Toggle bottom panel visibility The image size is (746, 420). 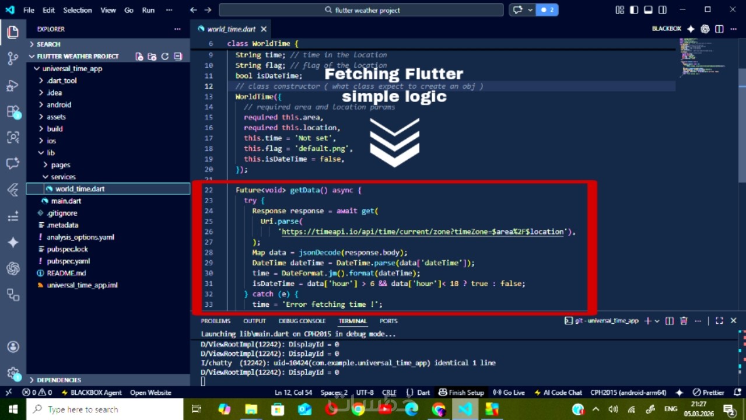[x=648, y=10]
